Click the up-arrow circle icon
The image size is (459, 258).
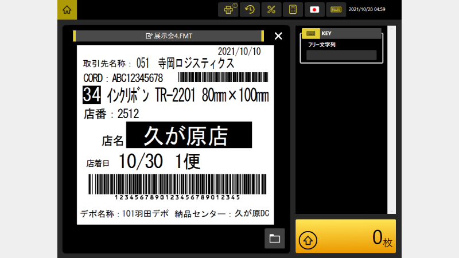[308, 240]
